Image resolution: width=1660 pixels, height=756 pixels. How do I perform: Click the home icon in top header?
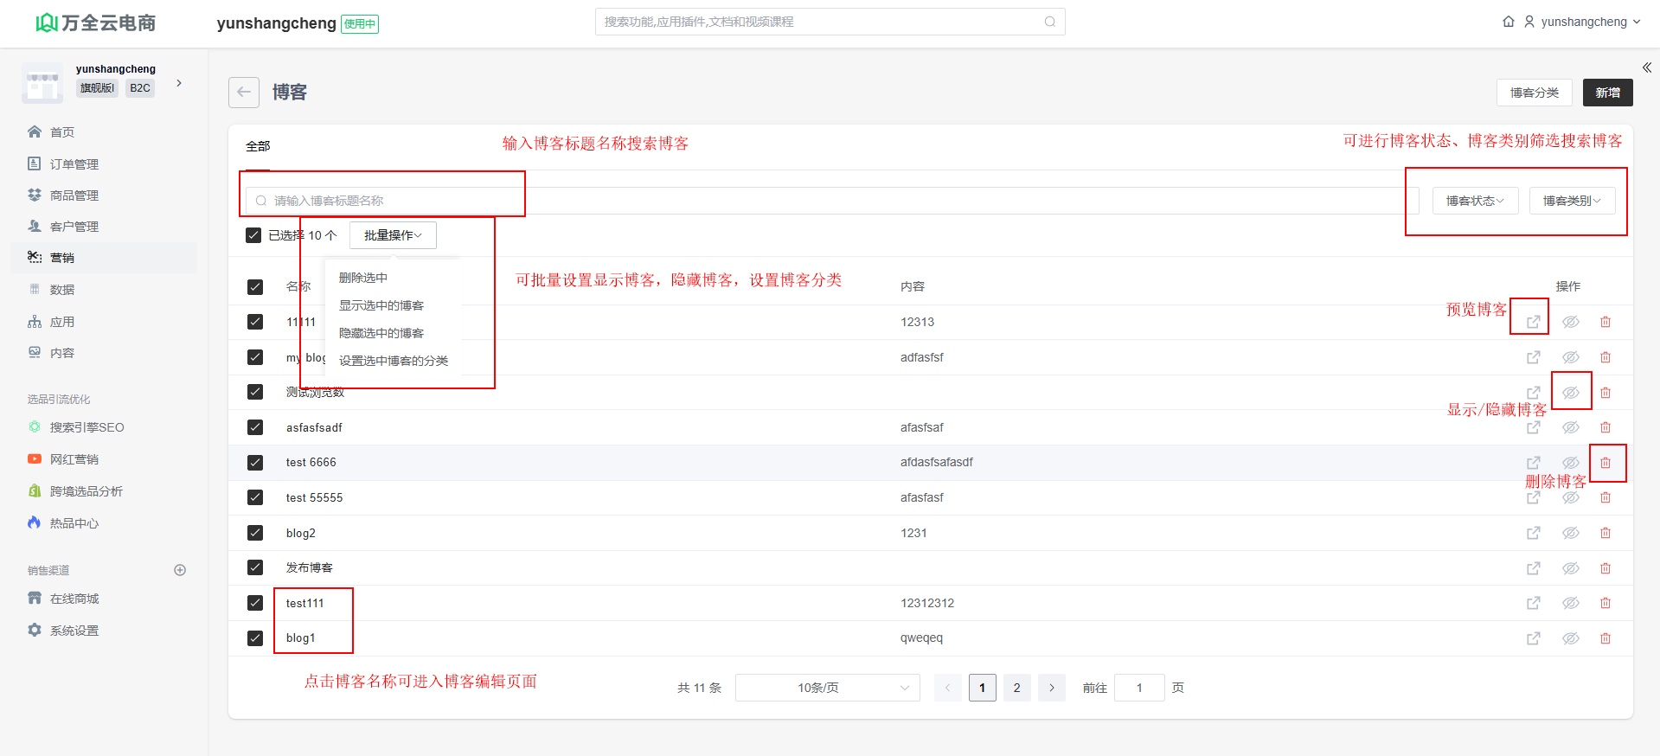pyautogui.click(x=1509, y=22)
